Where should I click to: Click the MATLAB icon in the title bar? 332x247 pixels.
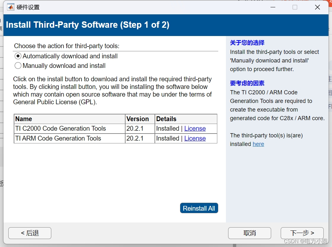pos(11,7)
